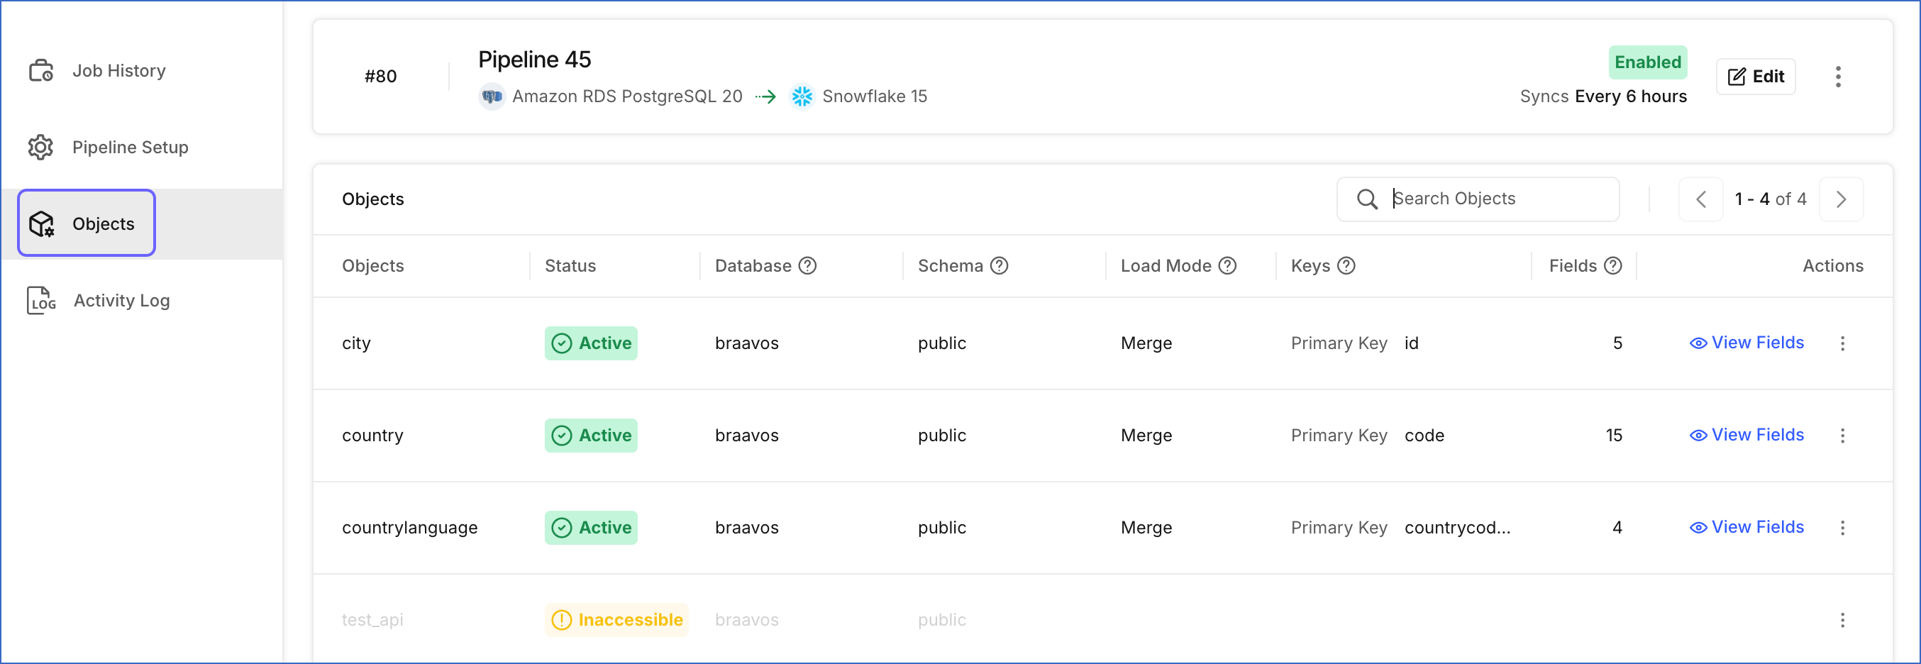Show help for Fields column

(1613, 266)
